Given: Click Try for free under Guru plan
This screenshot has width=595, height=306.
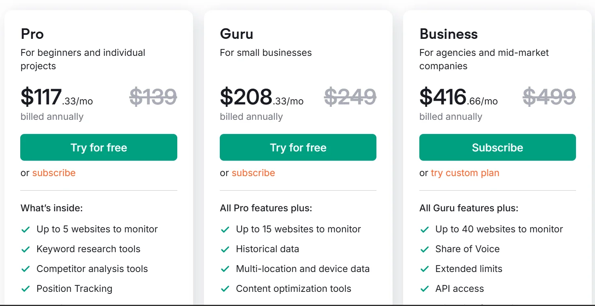Looking at the screenshot, I should pyautogui.click(x=298, y=147).
